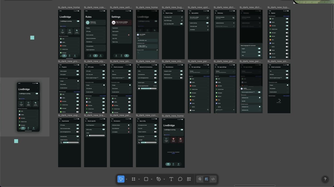Image resolution: width=334 pixels, height=187 pixels.
Task: Click Settings tab in Settings frame navbar
Action: [126, 56]
